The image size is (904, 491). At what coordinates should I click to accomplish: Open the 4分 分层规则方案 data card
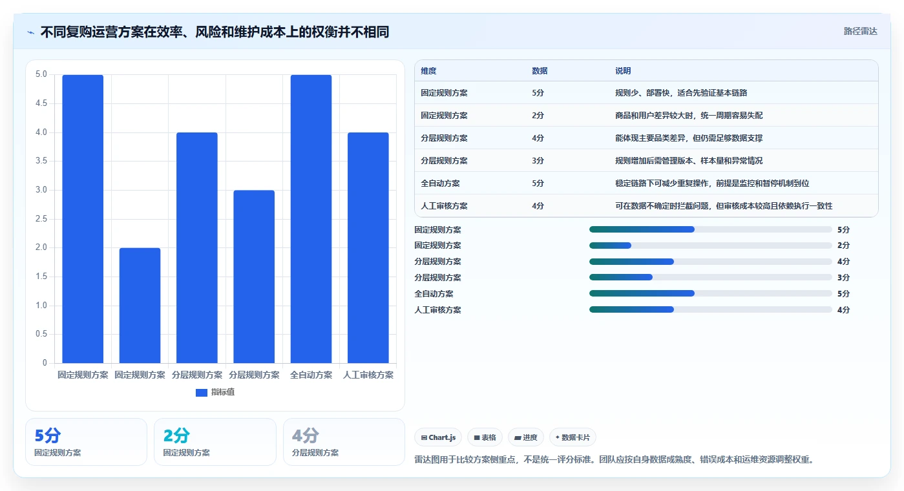tap(344, 442)
